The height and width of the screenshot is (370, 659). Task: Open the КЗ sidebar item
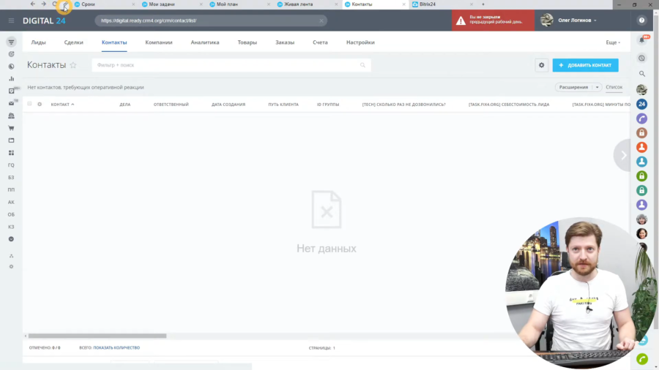coord(11,227)
